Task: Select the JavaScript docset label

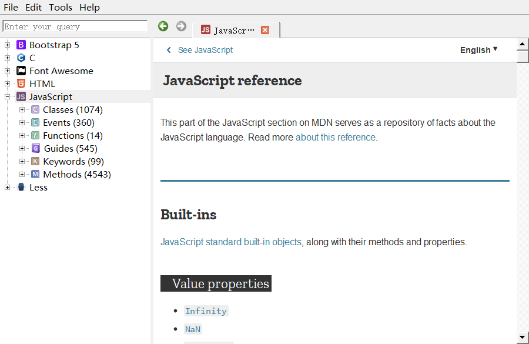Action: (x=51, y=97)
